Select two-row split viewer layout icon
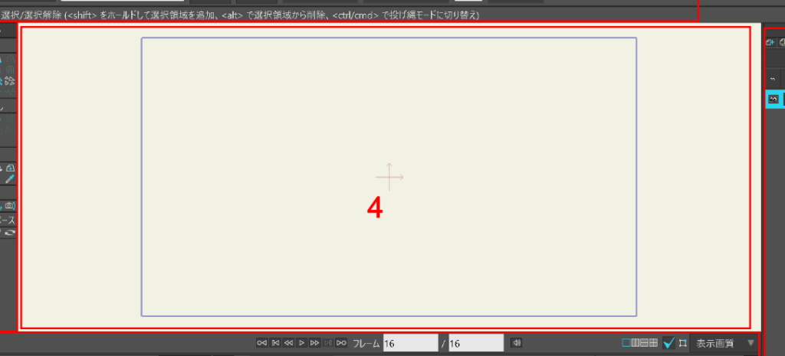 645,343
